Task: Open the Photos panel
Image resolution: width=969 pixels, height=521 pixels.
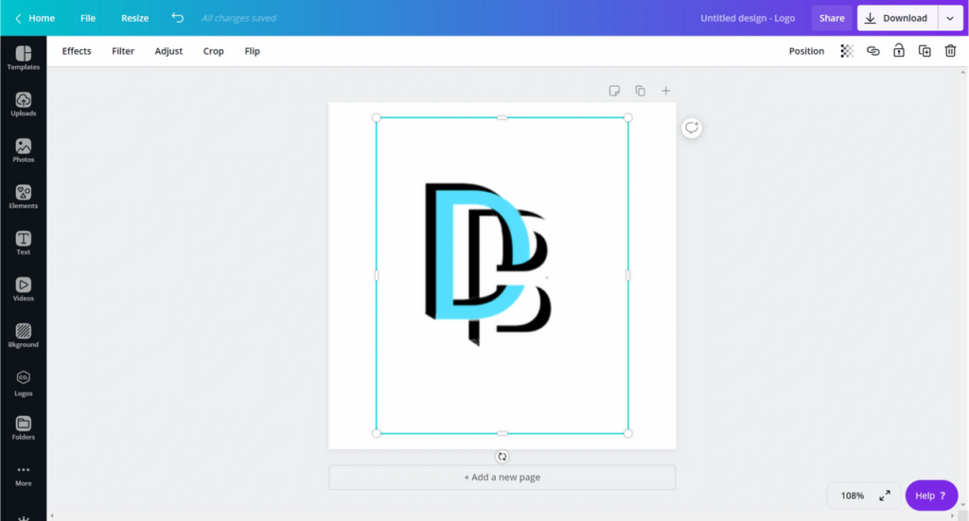Action: [x=24, y=150]
